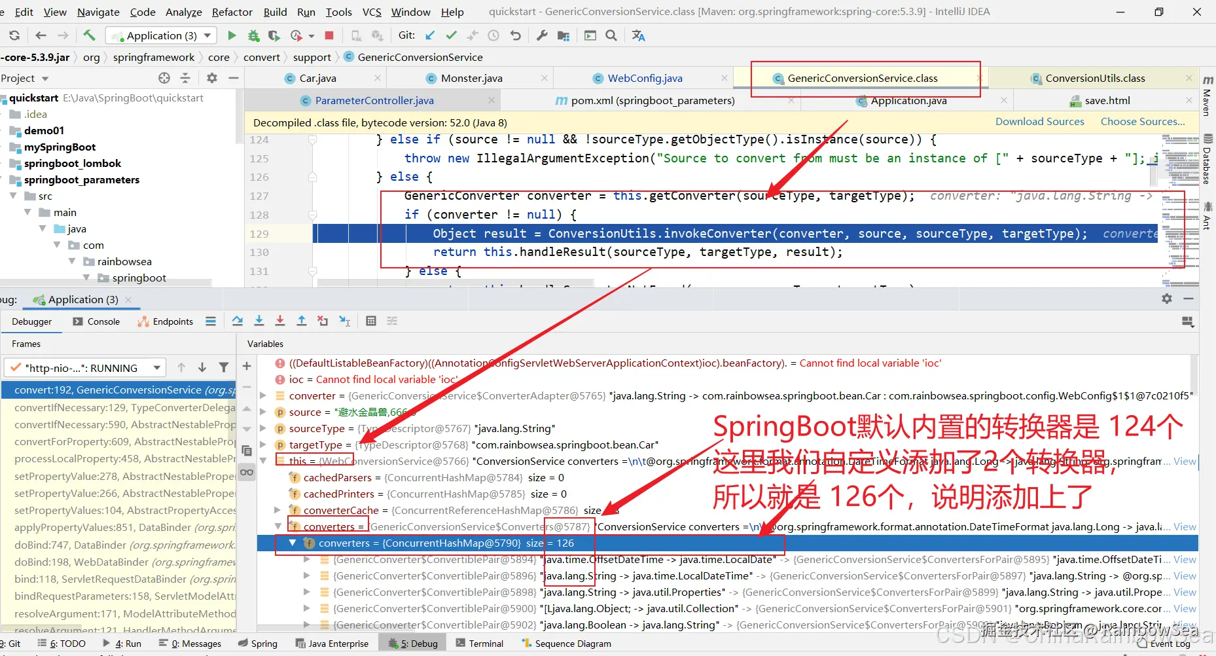Image resolution: width=1216 pixels, height=656 pixels.
Task: Open settings via the wrench icon
Action: 542,35
